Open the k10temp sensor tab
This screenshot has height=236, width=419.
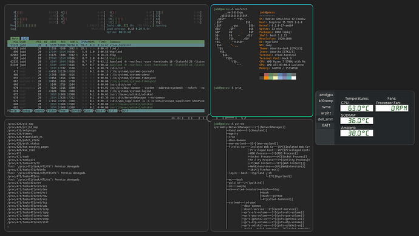(x=326, y=101)
